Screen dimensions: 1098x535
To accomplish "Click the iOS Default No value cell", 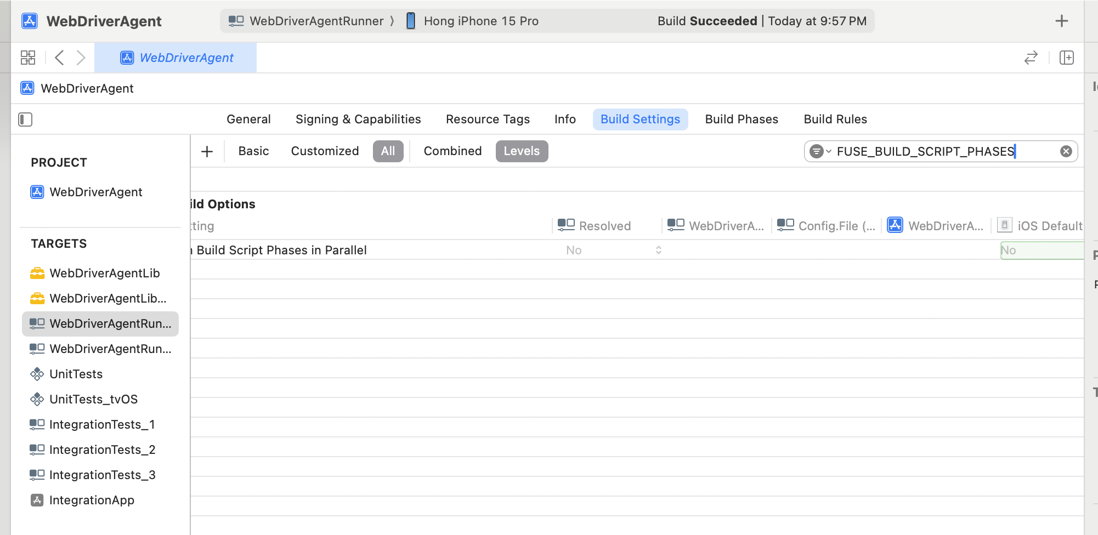I will pos(1042,250).
